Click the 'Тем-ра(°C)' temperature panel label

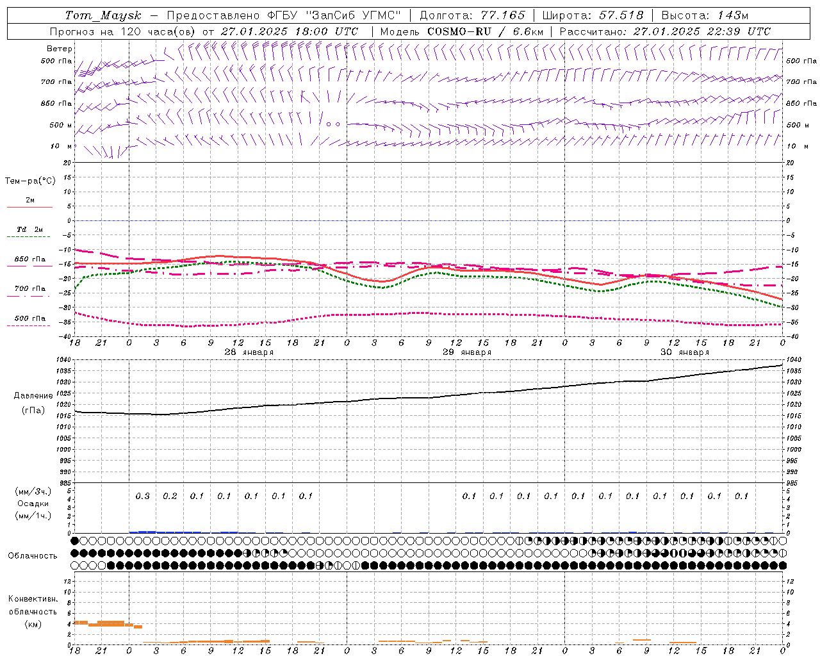(30, 181)
